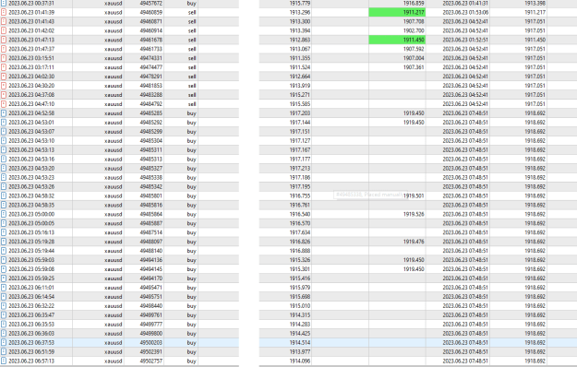Select ticket 49461678

[x=150, y=40]
